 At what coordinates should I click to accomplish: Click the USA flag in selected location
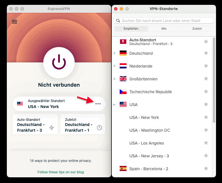(x=20, y=103)
